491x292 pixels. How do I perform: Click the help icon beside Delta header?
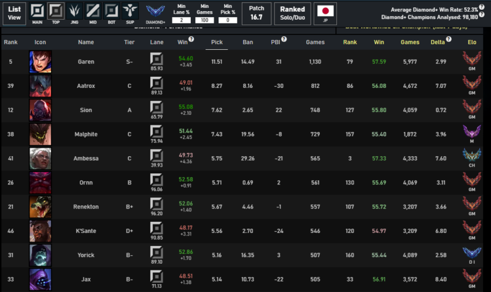coord(449,39)
